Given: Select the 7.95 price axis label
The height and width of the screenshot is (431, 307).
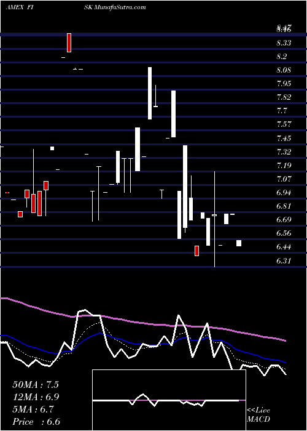Looking at the screenshot, I should (x=284, y=84).
